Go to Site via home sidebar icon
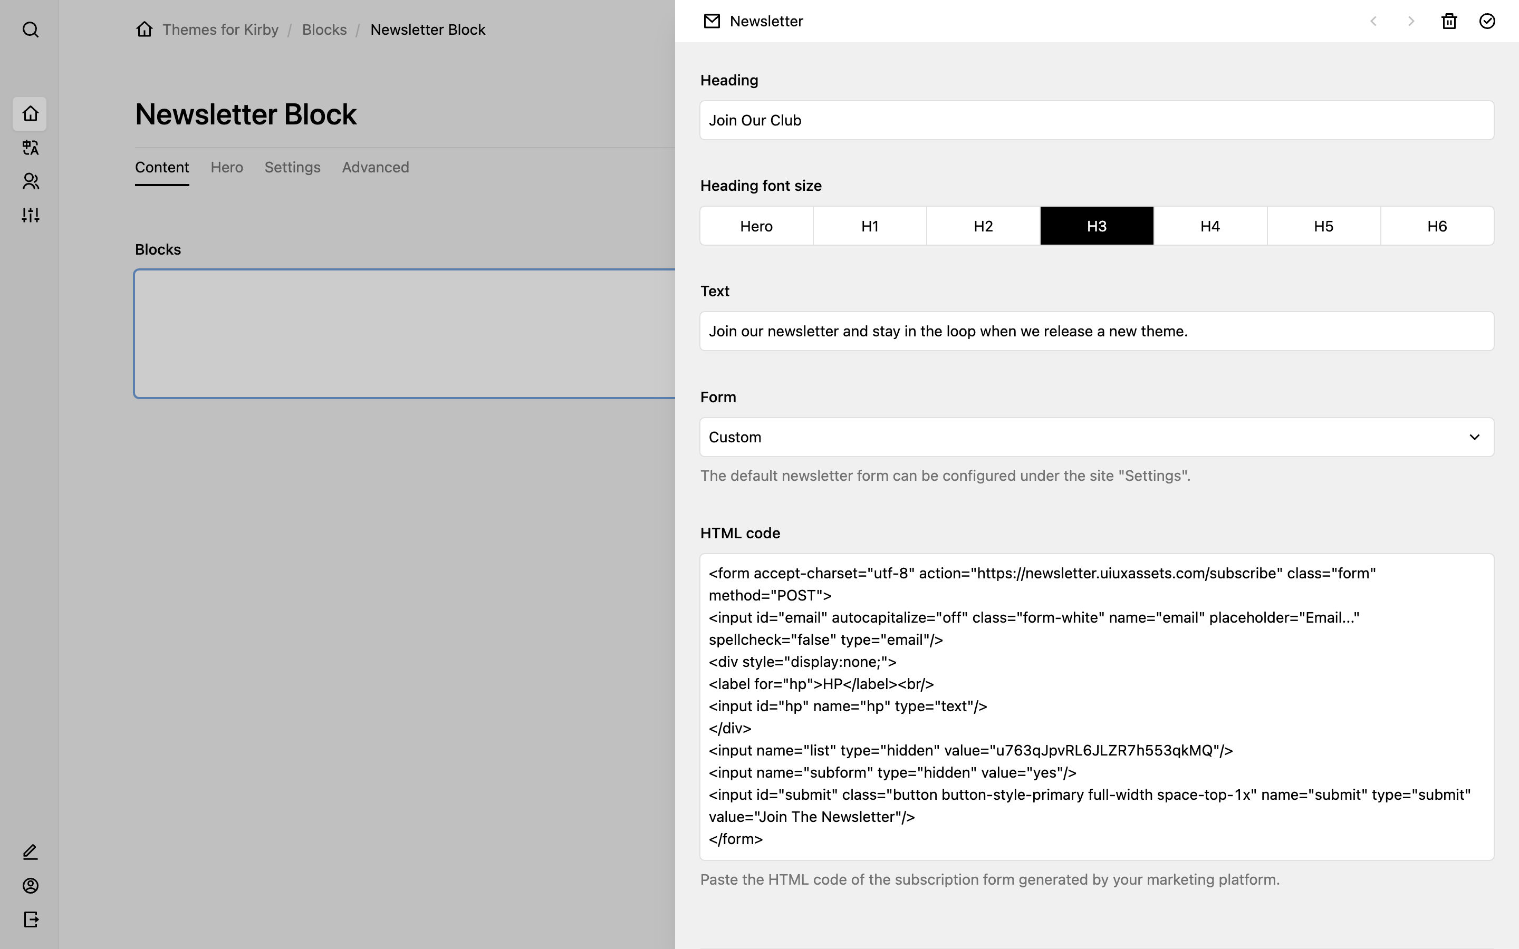Screen dimensions: 1519x949 [30, 113]
